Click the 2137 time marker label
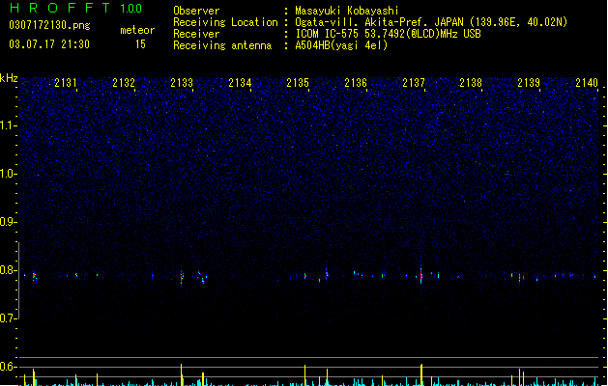This screenshot has height=386, width=608. pyautogui.click(x=414, y=83)
